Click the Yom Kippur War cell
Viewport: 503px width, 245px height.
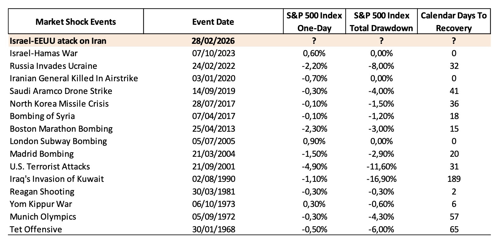pyautogui.click(x=41, y=204)
